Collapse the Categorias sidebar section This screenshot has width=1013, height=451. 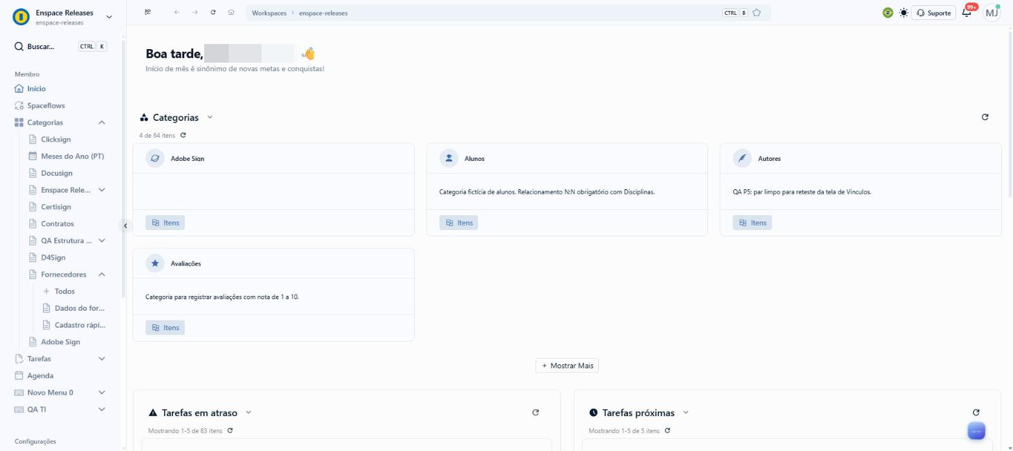coord(101,123)
